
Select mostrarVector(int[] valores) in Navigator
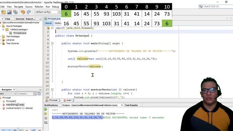[19, 108]
